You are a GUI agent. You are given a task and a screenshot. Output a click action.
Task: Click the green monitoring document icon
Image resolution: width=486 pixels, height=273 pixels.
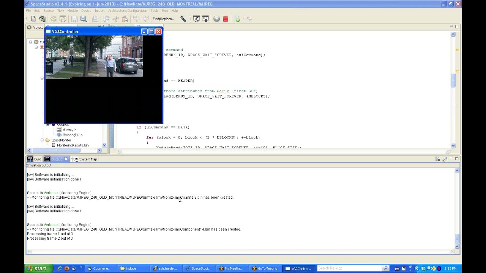pyautogui.click(x=237, y=19)
